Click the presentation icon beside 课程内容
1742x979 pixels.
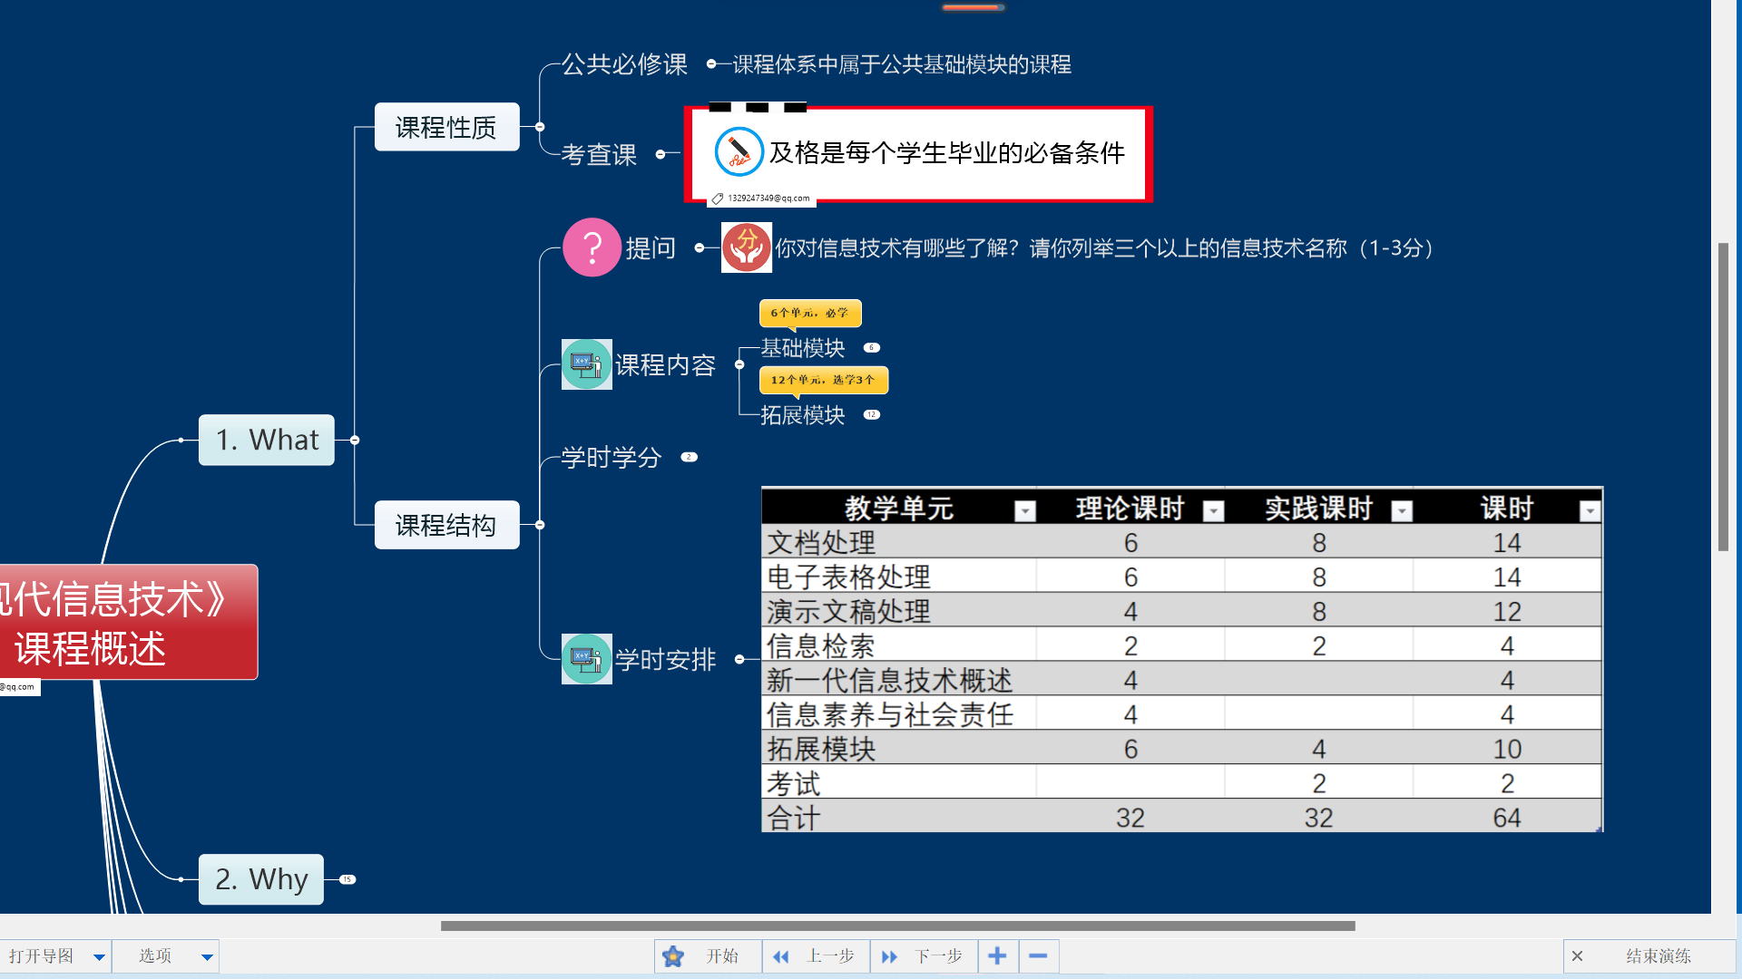click(586, 364)
